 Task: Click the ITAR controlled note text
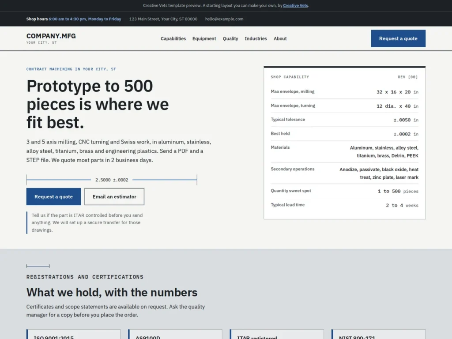click(87, 222)
